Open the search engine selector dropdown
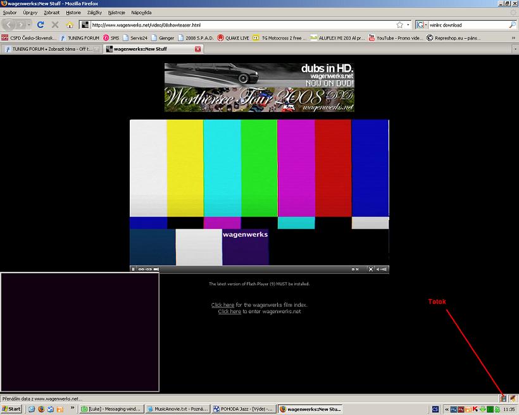Viewport: 519px width, 415px height. (422, 25)
